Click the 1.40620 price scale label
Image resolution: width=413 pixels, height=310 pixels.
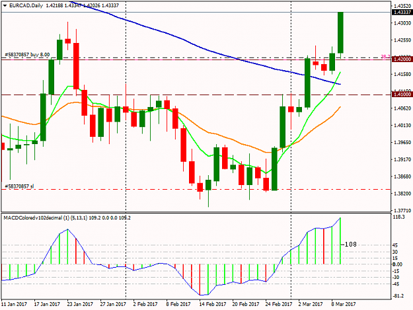click(x=402, y=108)
